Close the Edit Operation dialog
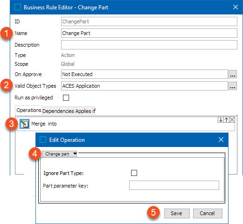 pos(221,140)
